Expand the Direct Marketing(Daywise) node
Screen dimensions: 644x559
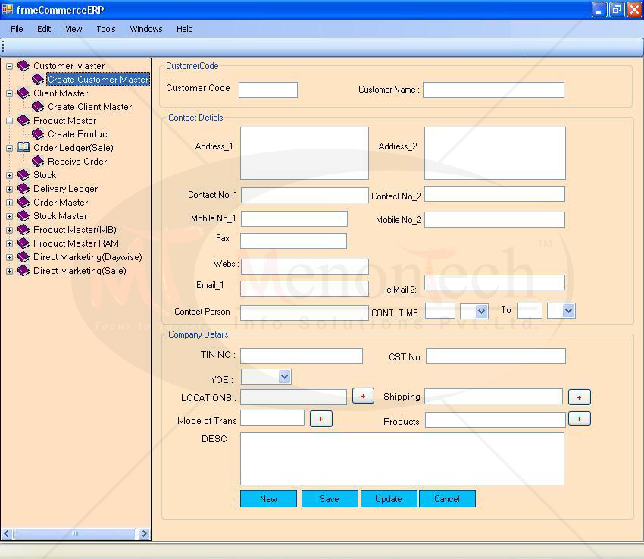pyautogui.click(x=10, y=257)
